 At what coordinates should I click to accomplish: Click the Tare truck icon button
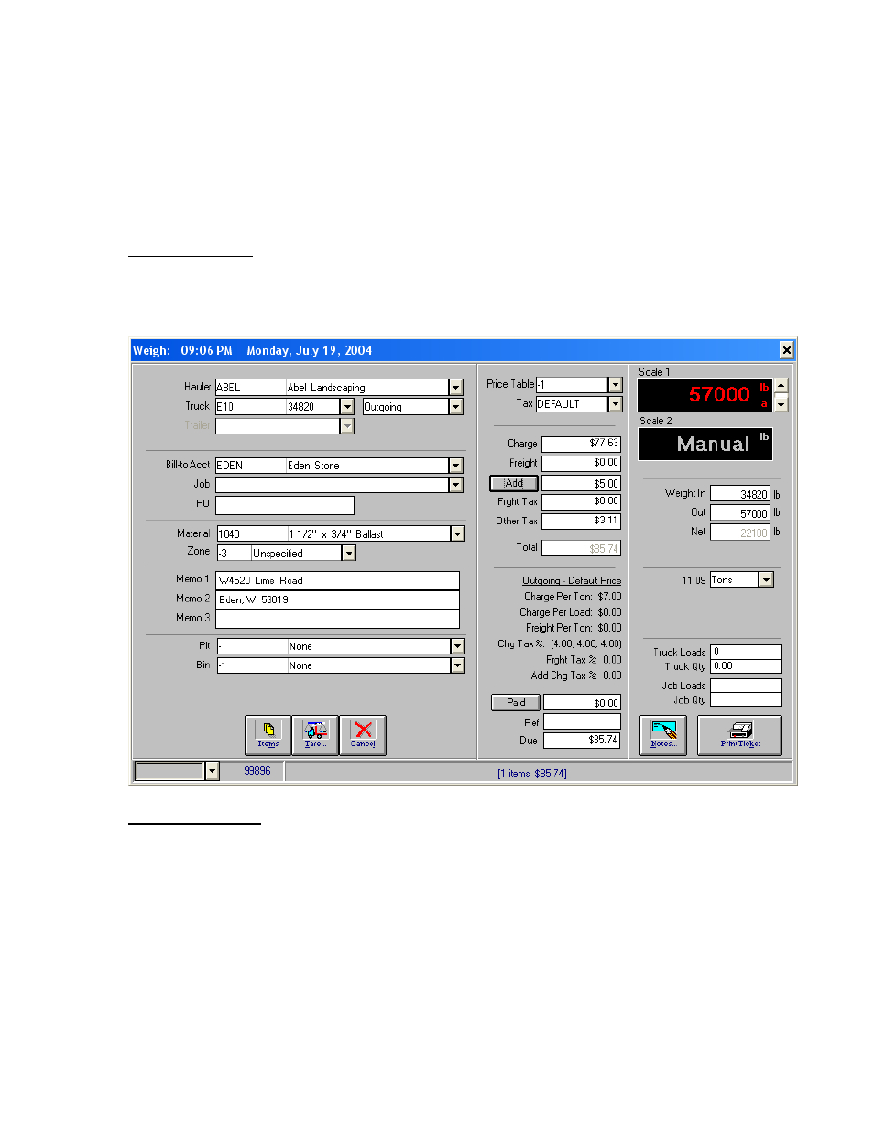coord(315,735)
